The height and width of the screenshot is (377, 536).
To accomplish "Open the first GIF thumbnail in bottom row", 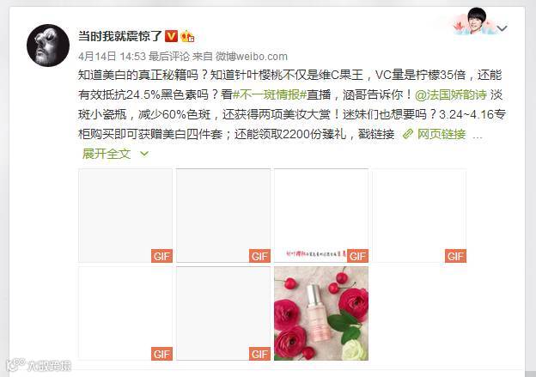I will tap(125, 313).
